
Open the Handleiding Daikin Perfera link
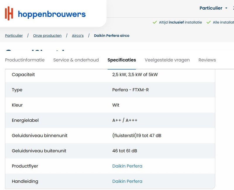coord(127,181)
